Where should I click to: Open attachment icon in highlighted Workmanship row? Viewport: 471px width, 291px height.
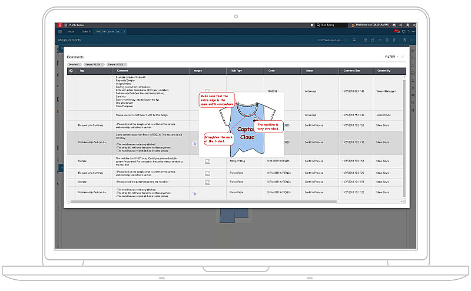click(x=195, y=143)
